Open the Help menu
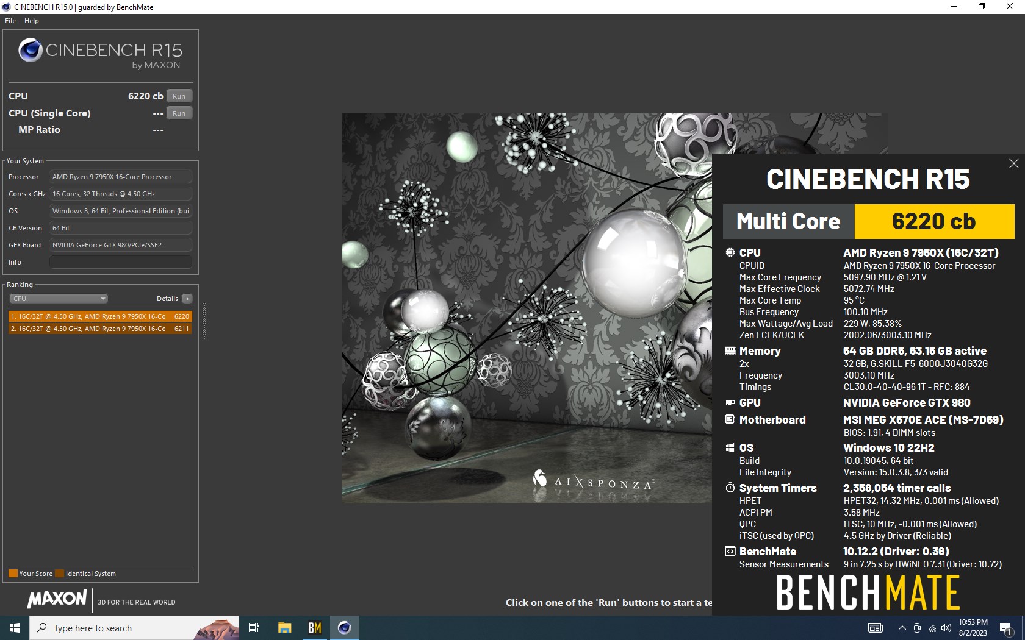This screenshot has height=640, width=1025. [x=32, y=21]
